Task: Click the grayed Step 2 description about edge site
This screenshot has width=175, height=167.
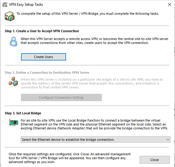Action: coord(92,83)
